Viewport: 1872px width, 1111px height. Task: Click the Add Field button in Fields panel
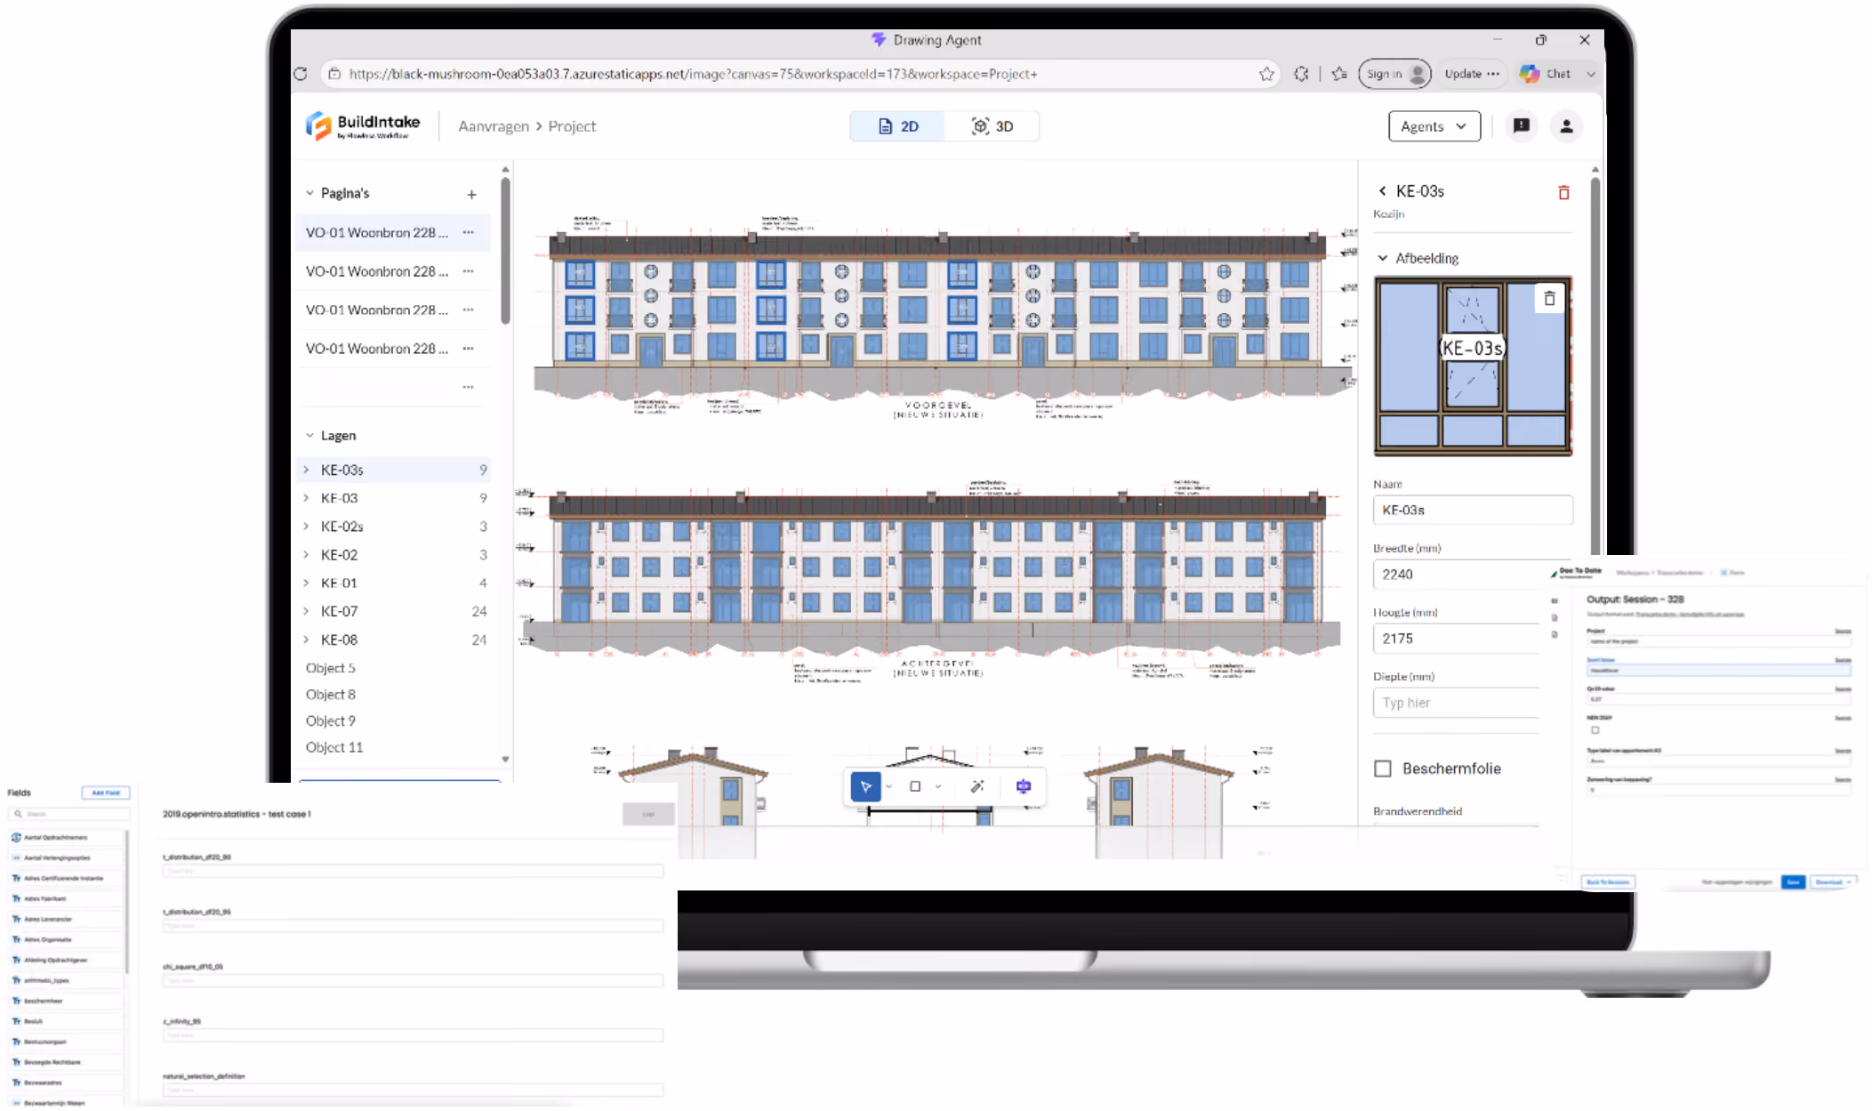point(106,793)
